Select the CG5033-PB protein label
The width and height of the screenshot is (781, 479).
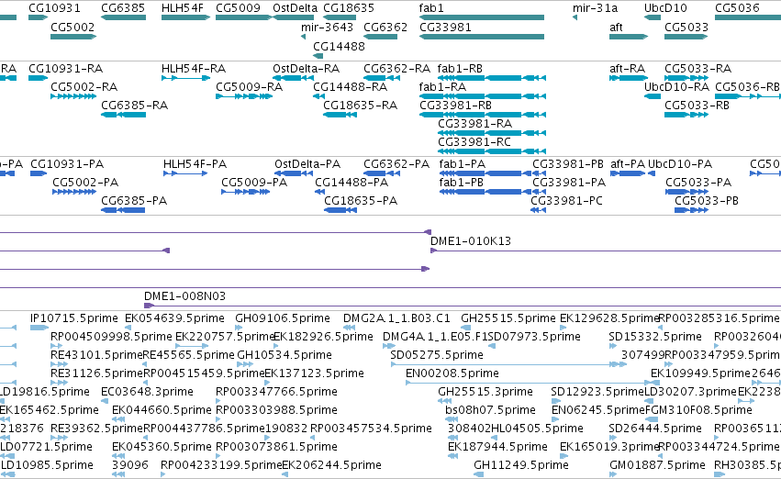(707, 201)
